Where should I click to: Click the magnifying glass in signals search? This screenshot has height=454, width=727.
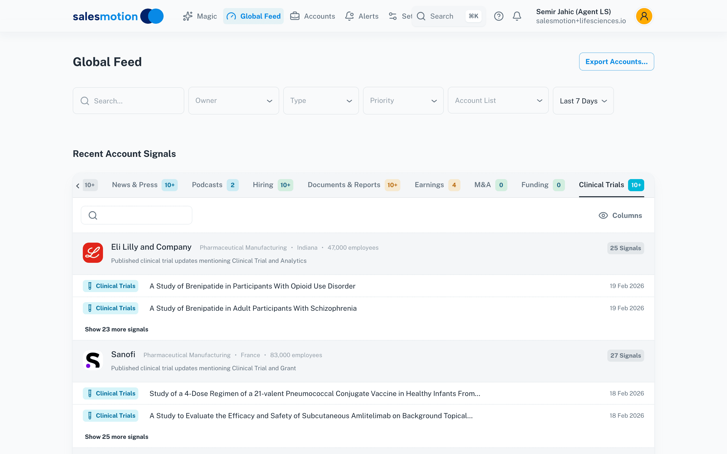click(93, 215)
